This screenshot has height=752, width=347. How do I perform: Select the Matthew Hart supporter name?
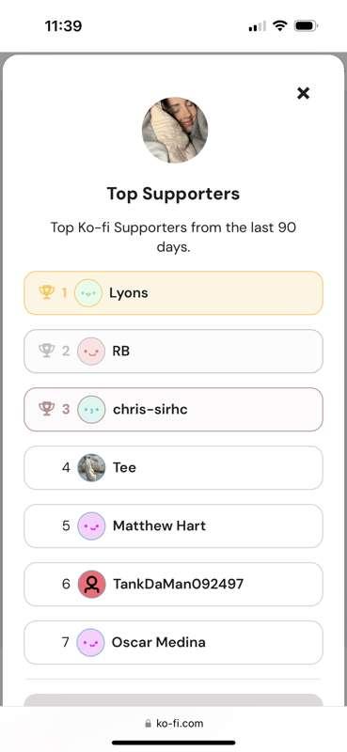pos(159,525)
